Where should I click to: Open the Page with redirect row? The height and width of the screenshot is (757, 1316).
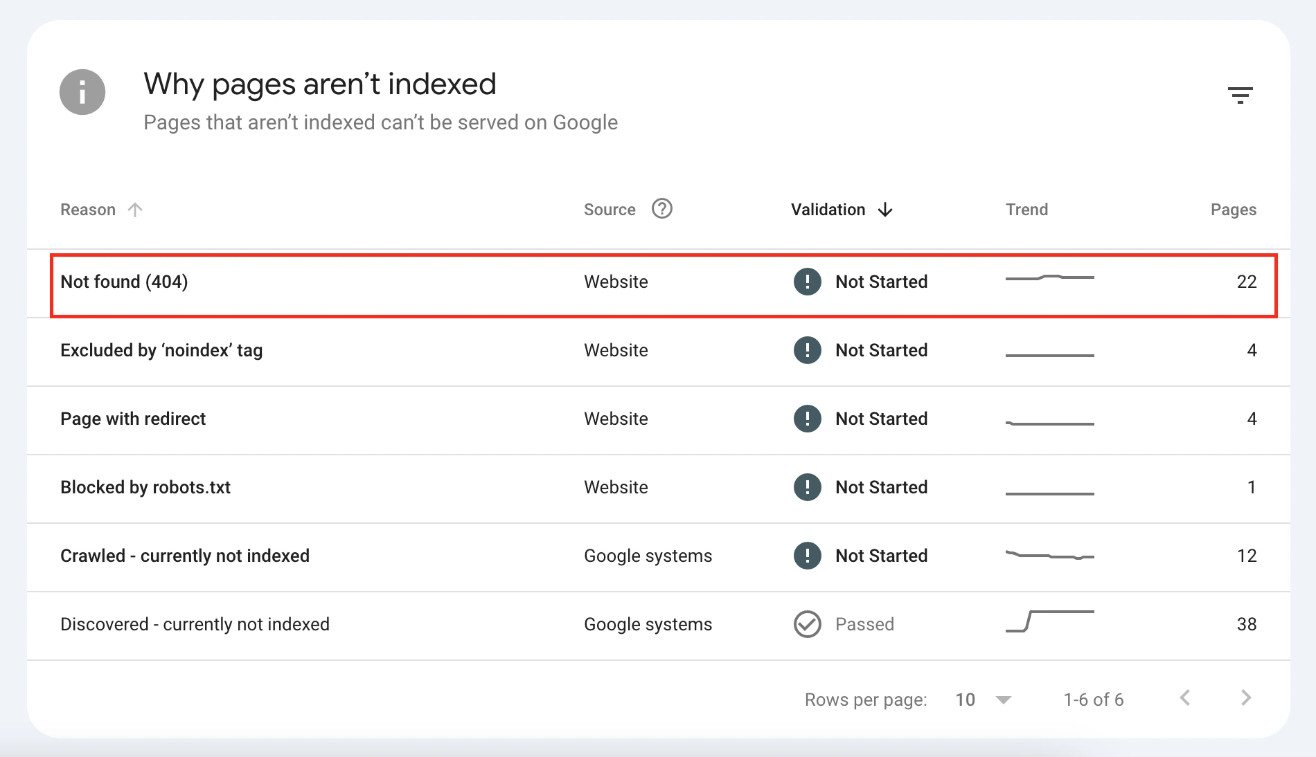click(x=133, y=419)
